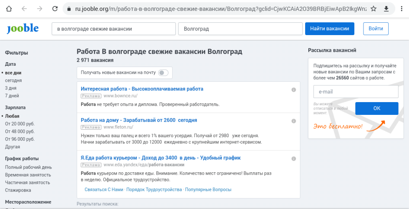The height and width of the screenshot is (209, 409).
Task: Click the info icon beside the fleton.ru ad
Action: (x=294, y=121)
